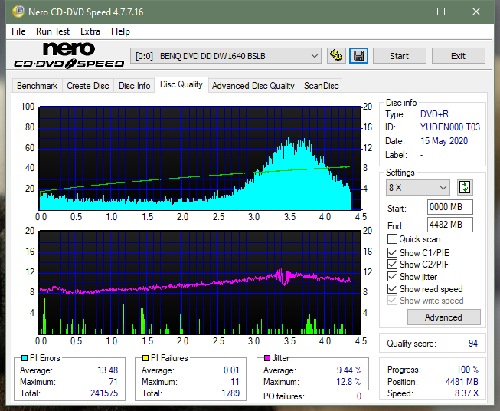500x411 pixels.
Task: Click the Start button
Action: tap(399, 56)
